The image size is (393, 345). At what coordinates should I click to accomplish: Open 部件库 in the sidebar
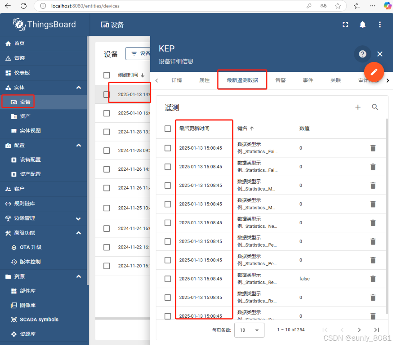(x=44, y=291)
